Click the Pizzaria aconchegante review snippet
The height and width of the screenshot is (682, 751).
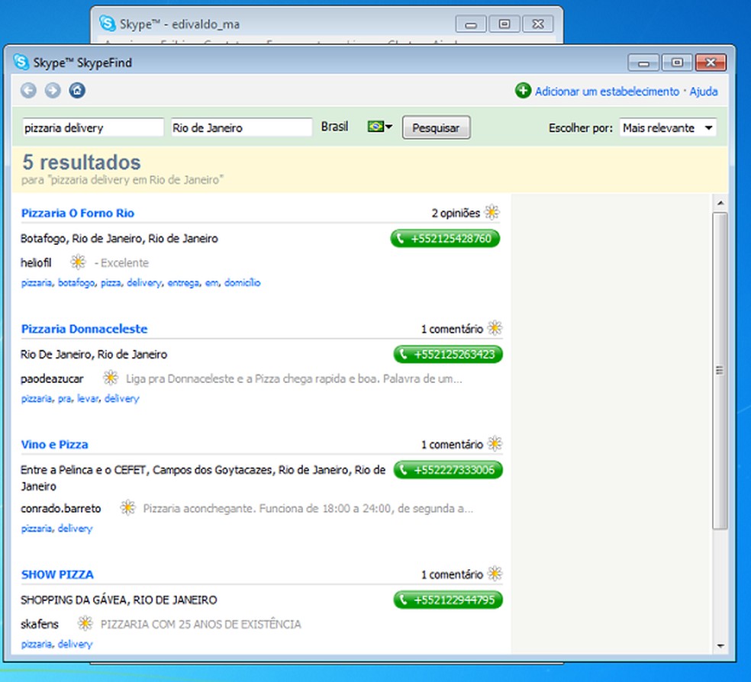point(308,508)
